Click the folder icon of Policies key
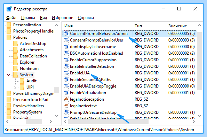 (x=9, y=37)
